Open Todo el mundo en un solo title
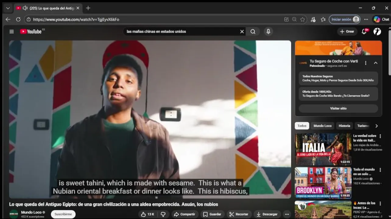391x219 pixels. pos(364,172)
